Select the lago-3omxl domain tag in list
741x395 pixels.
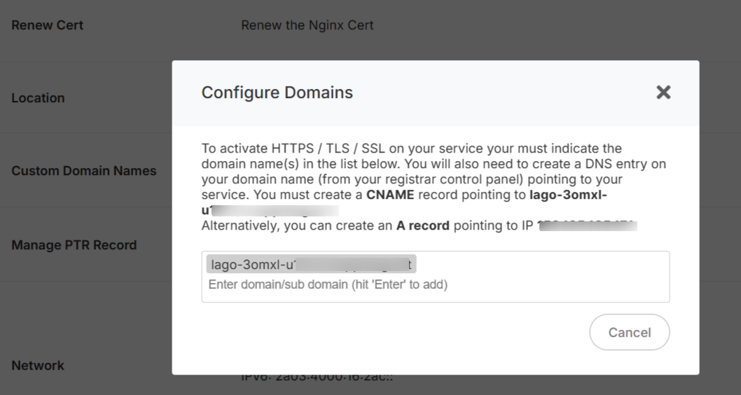[x=311, y=264]
